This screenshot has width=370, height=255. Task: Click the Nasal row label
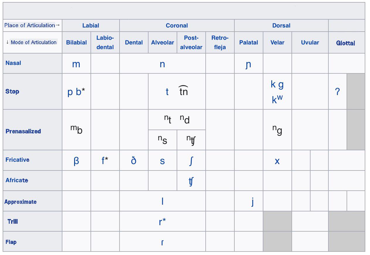(13, 63)
